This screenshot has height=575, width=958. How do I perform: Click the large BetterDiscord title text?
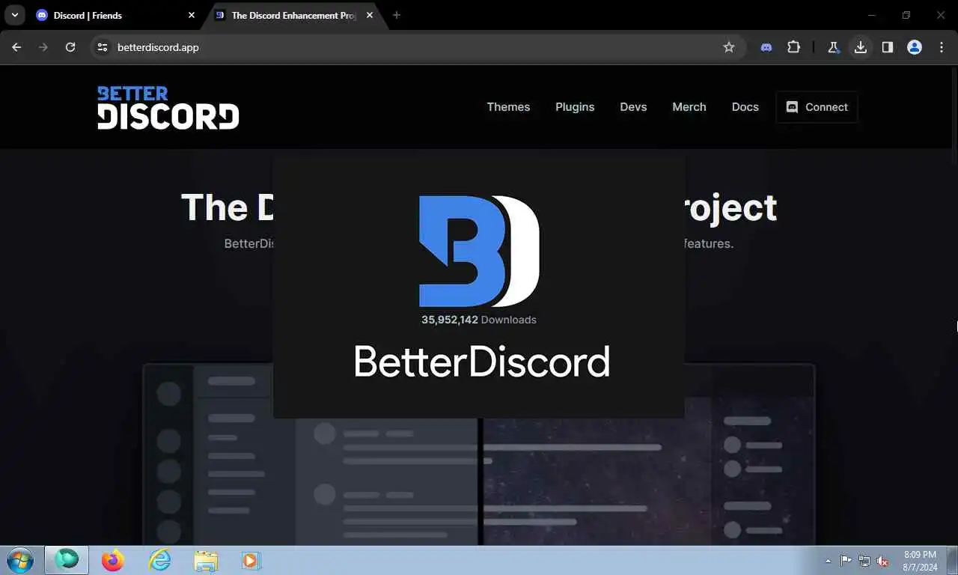pos(482,362)
